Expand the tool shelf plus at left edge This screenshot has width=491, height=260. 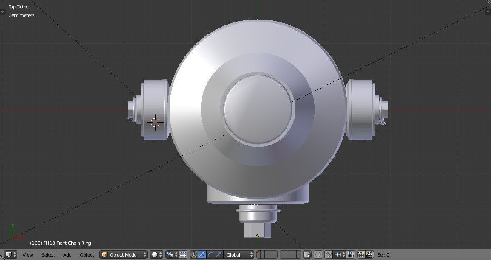pos(3,12)
